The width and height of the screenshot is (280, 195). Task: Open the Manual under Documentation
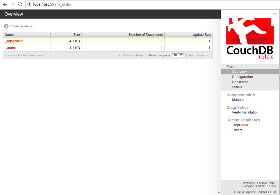click(x=238, y=100)
